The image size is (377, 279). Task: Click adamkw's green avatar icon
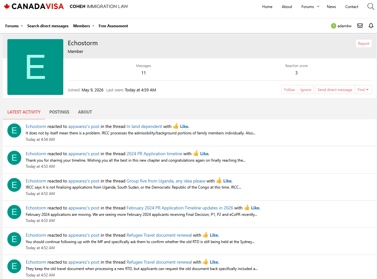333,26
